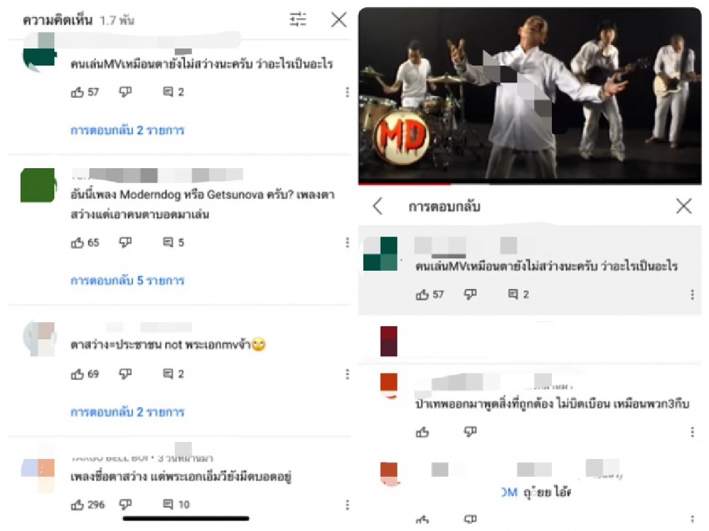
Task: Close the ความคิดเห็น comments panel
Action: [x=339, y=20]
